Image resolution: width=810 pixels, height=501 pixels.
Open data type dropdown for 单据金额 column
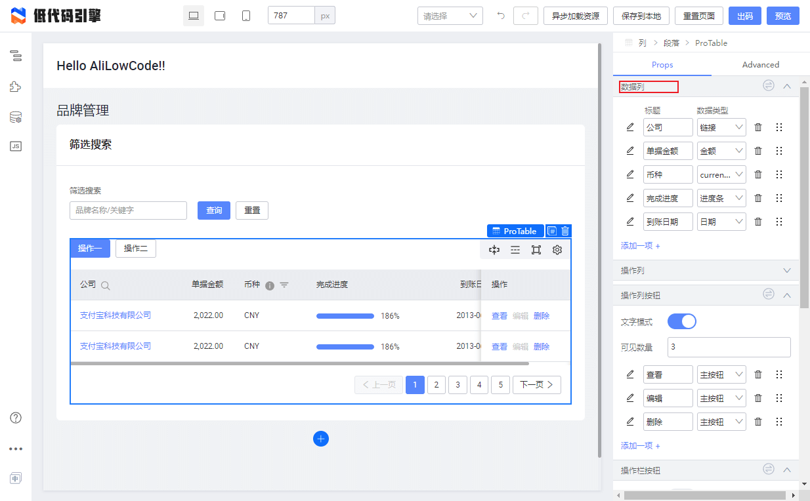point(721,151)
